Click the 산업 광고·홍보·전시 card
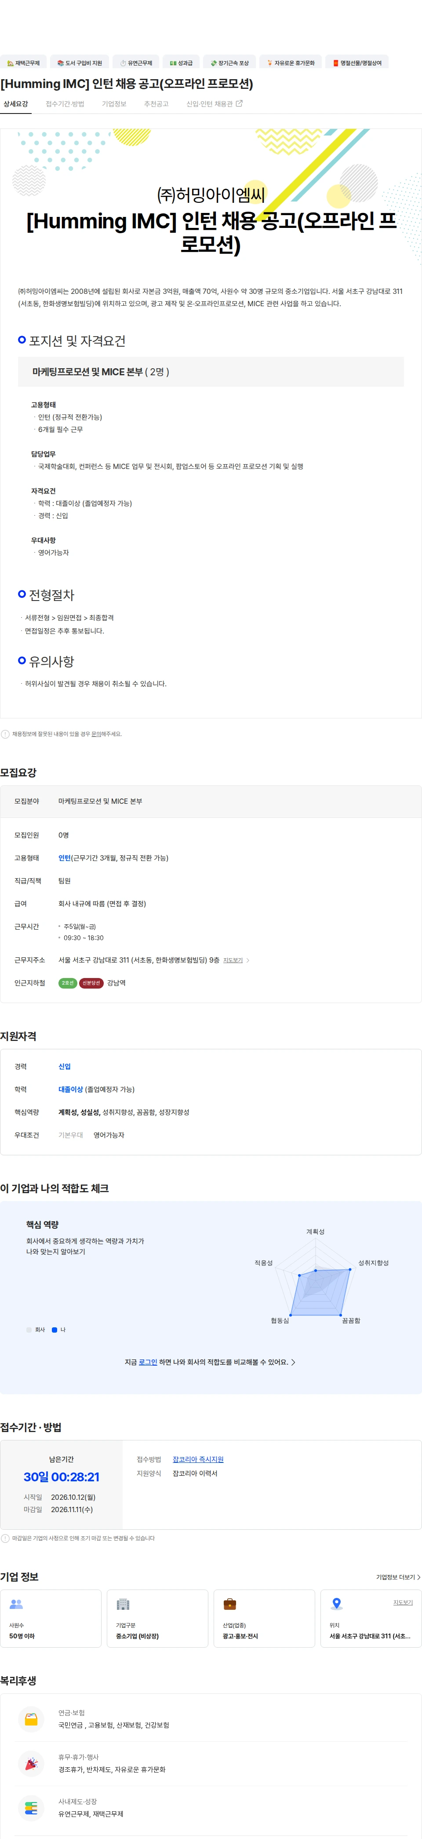The image size is (422, 1839). click(264, 1619)
